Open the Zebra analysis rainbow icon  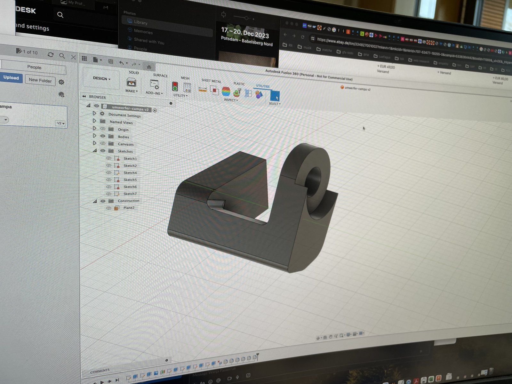click(226, 91)
